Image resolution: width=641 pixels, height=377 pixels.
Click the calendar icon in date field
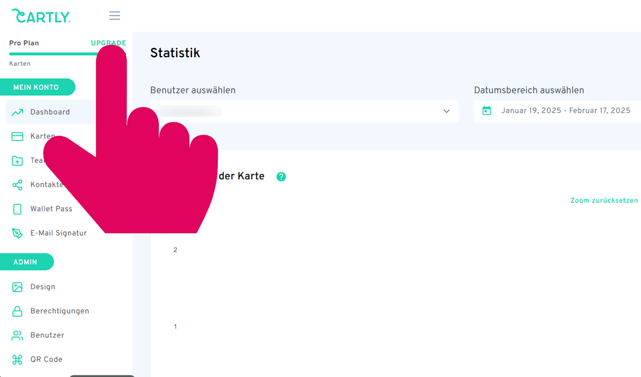click(487, 111)
